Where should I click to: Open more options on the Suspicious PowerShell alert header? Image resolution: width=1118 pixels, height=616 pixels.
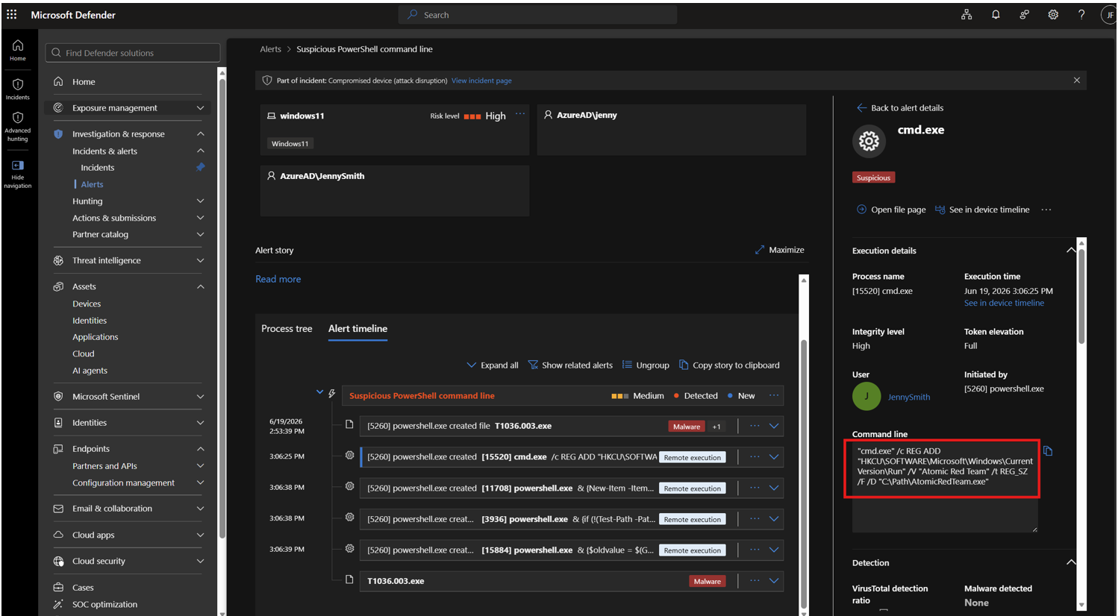tap(774, 395)
